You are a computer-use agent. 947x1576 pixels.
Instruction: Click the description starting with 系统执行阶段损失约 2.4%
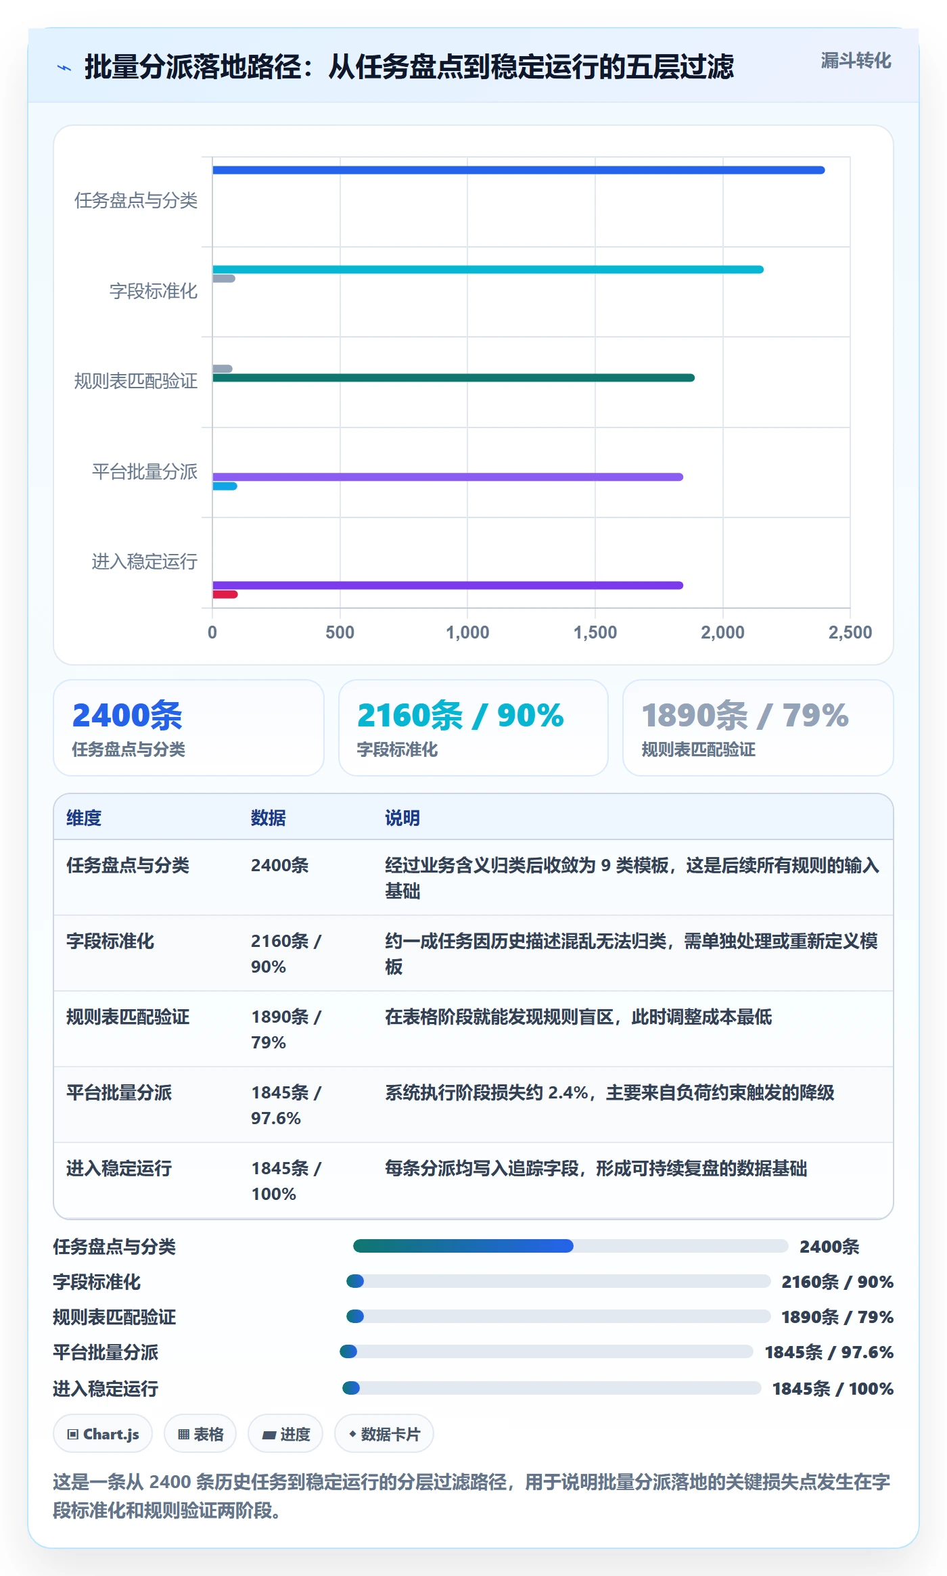[609, 1092]
